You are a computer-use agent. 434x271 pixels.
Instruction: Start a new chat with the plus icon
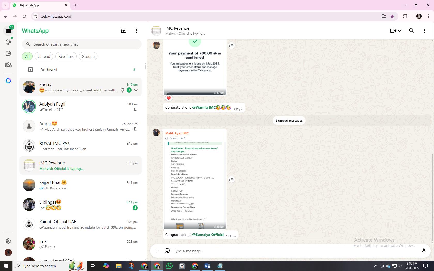click(x=123, y=31)
